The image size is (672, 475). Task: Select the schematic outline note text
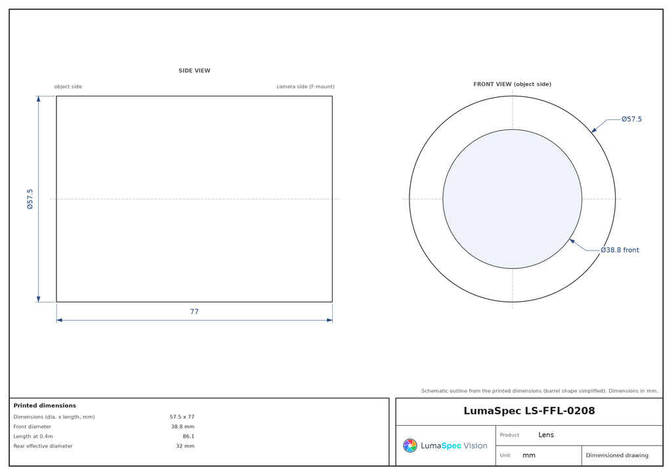point(539,390)
